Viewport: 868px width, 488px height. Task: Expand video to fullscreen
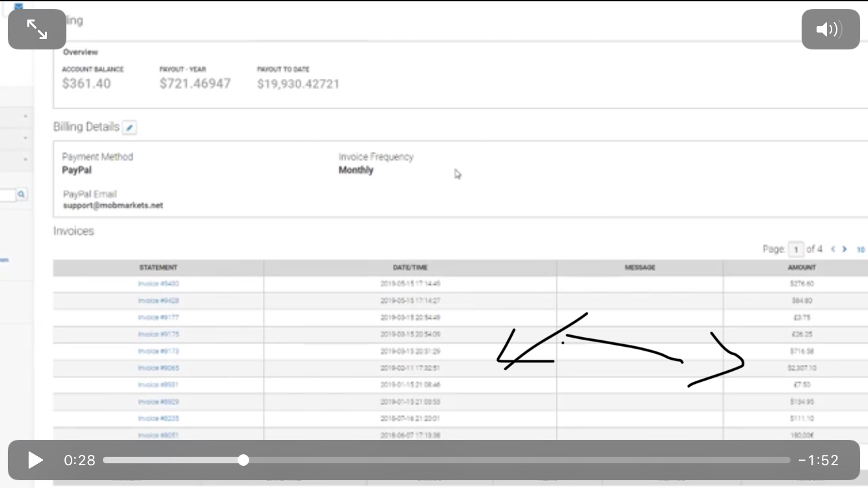[x=37, y=29]
